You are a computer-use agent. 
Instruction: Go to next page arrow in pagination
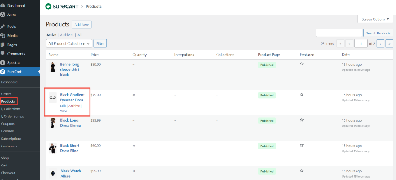pyautogui.click(x=380, y=43)
